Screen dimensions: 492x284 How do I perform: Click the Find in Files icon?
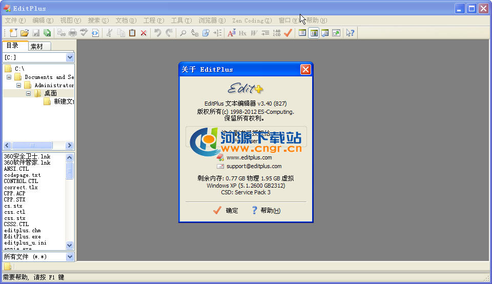click(206, 33)
